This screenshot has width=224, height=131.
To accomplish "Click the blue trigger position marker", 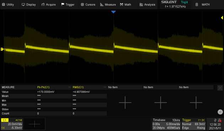I will (x=113, y=12).
